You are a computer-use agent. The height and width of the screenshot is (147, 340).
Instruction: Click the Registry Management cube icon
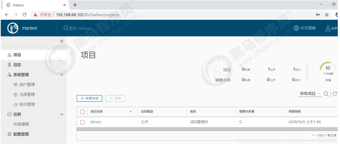[15, 95]
